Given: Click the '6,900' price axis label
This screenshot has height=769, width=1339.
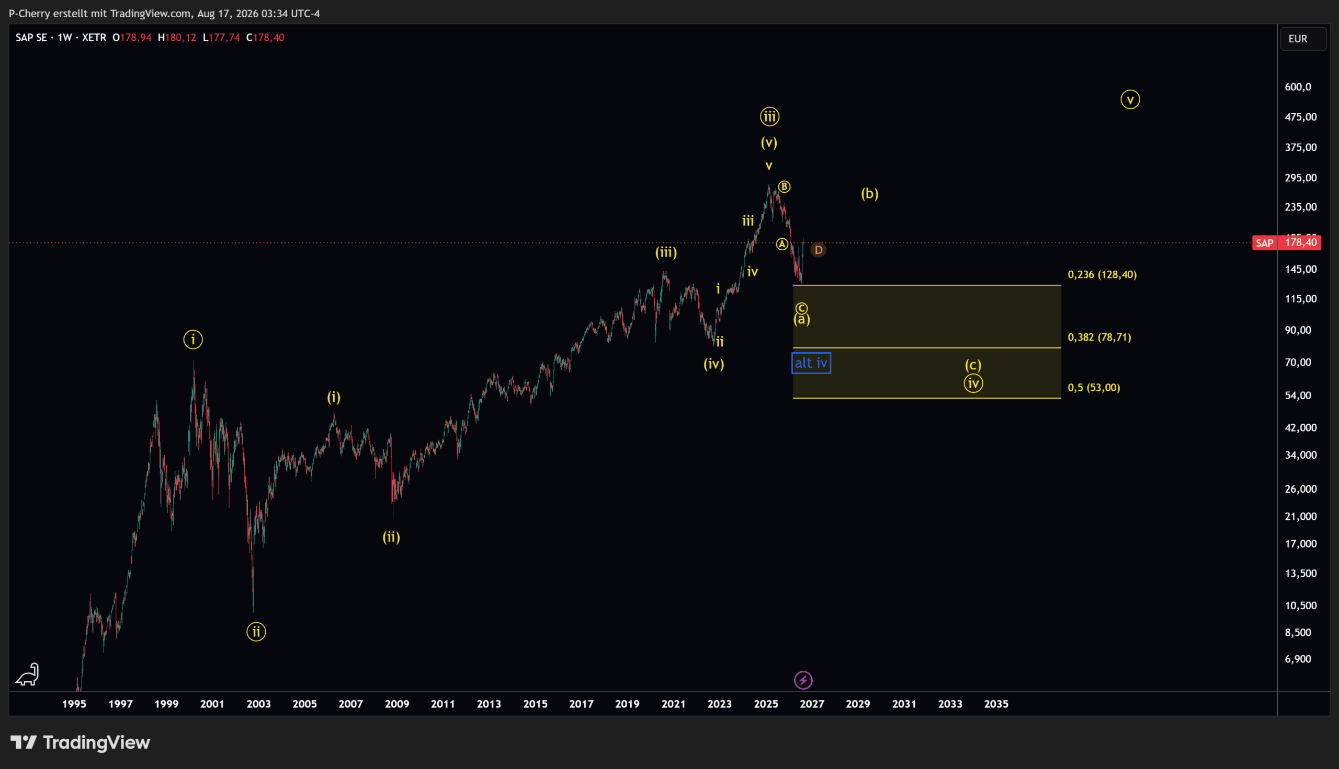Looking at the screenshot, I should pos(1298,659).
